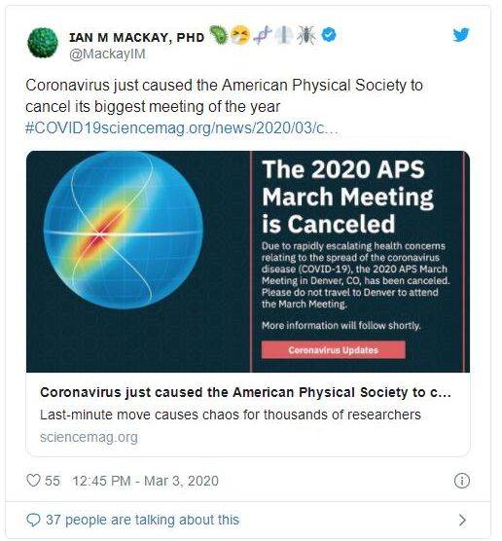Click the IAN M MACKAY, PHD display name
Viewport: 502px width, 541px height.
tap(137, 37)
